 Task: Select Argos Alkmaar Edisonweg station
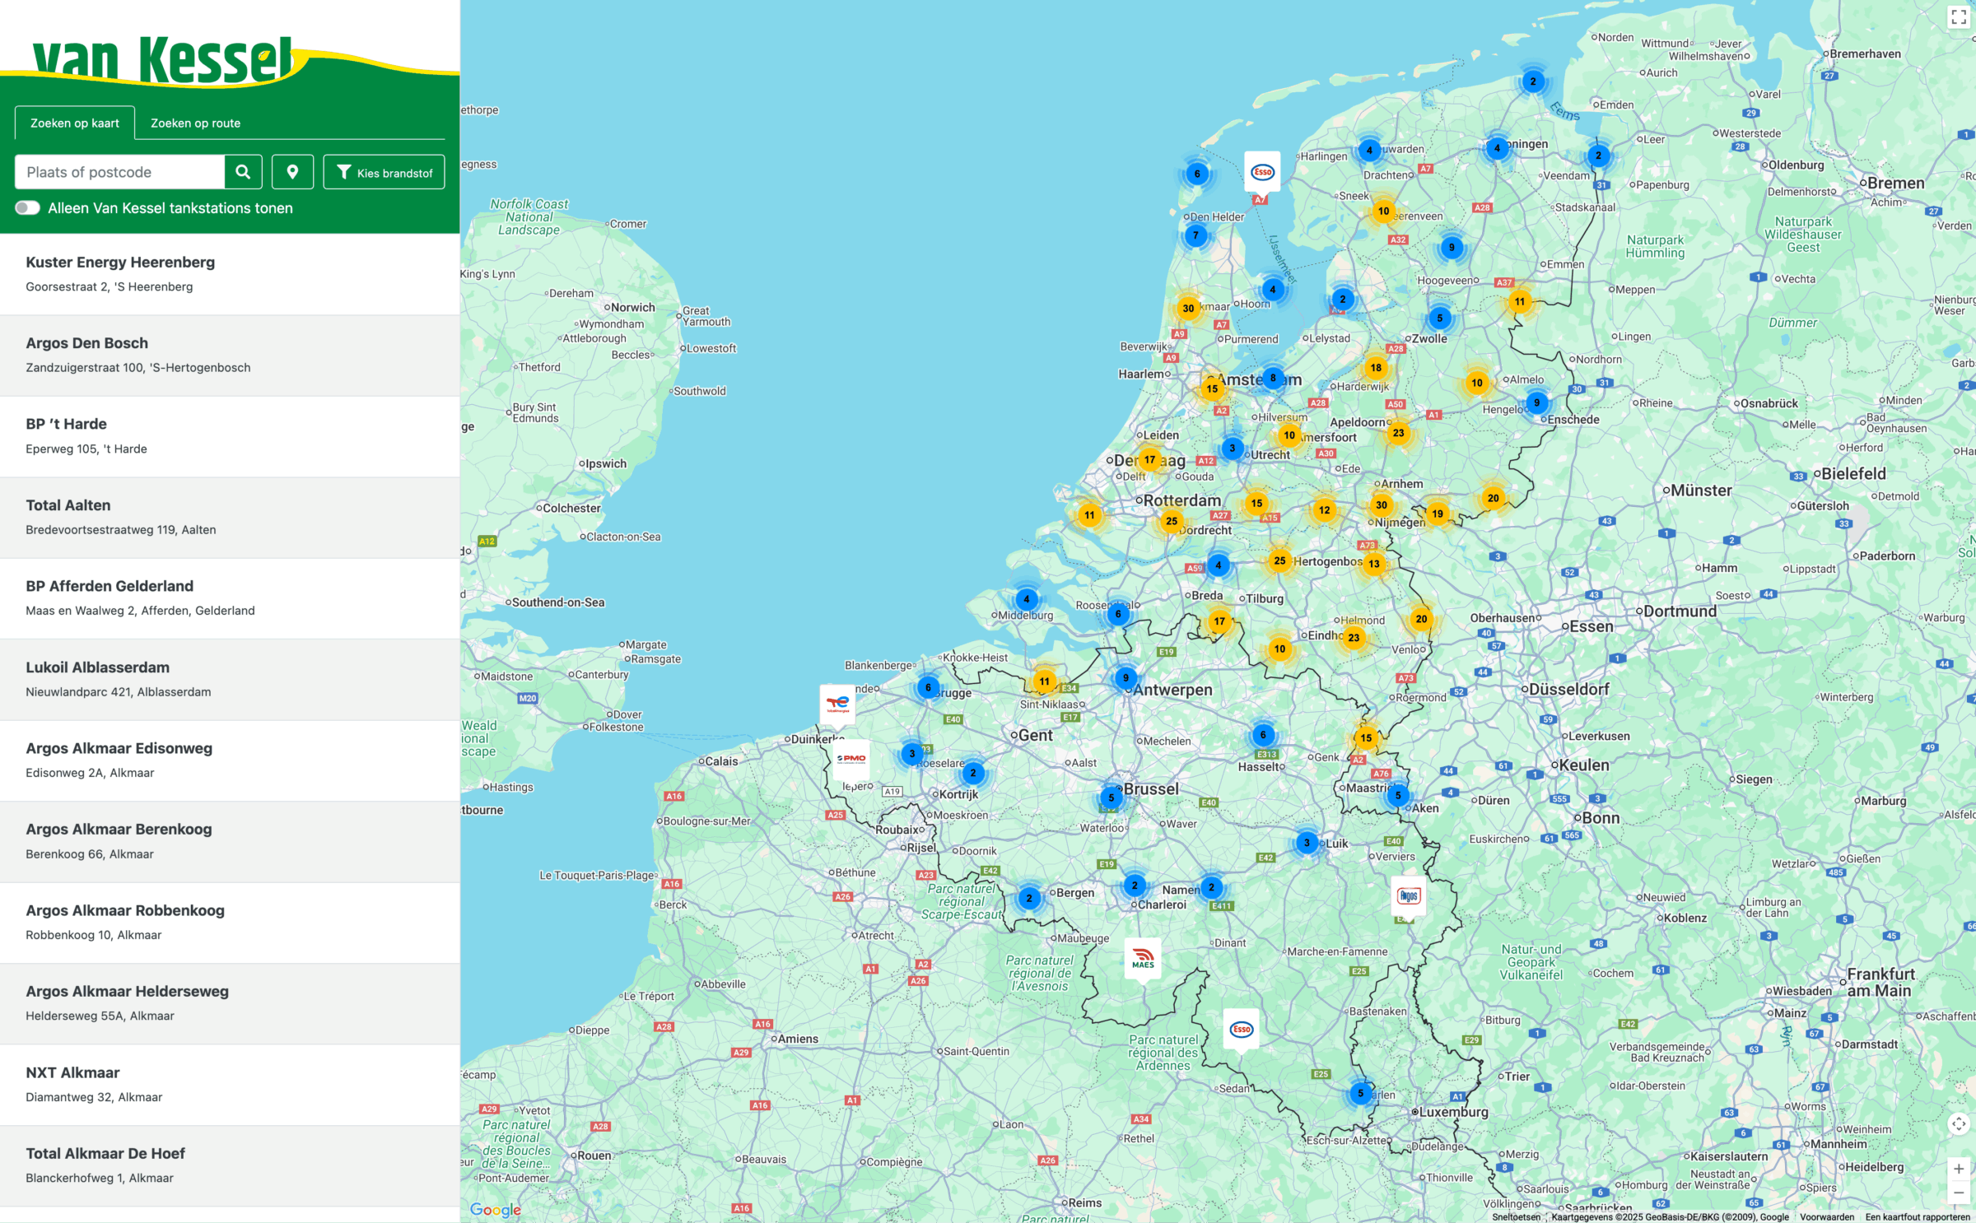tap(230, 760)
